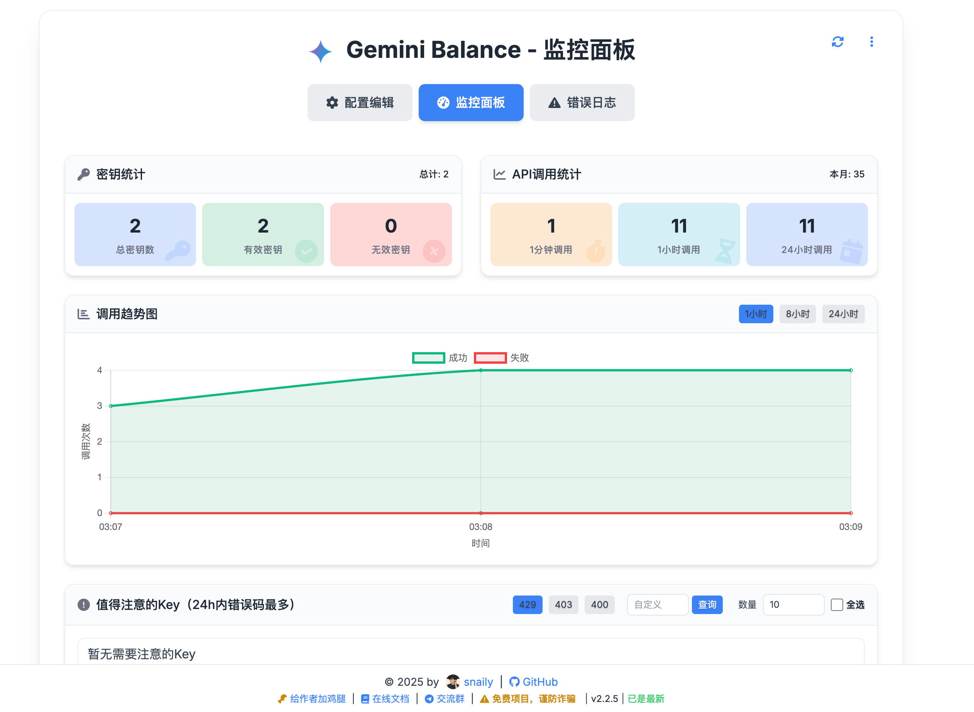Check the 全选 checkbox
This screenshot has width=974, height=712.
pyautogui.click(x=837, y=605)
